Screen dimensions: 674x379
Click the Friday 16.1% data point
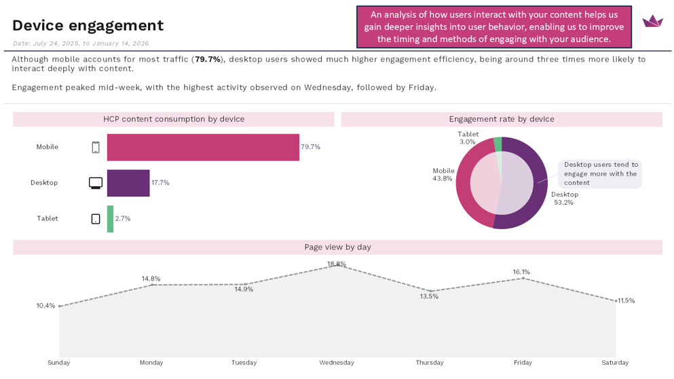tap(523, 278)
